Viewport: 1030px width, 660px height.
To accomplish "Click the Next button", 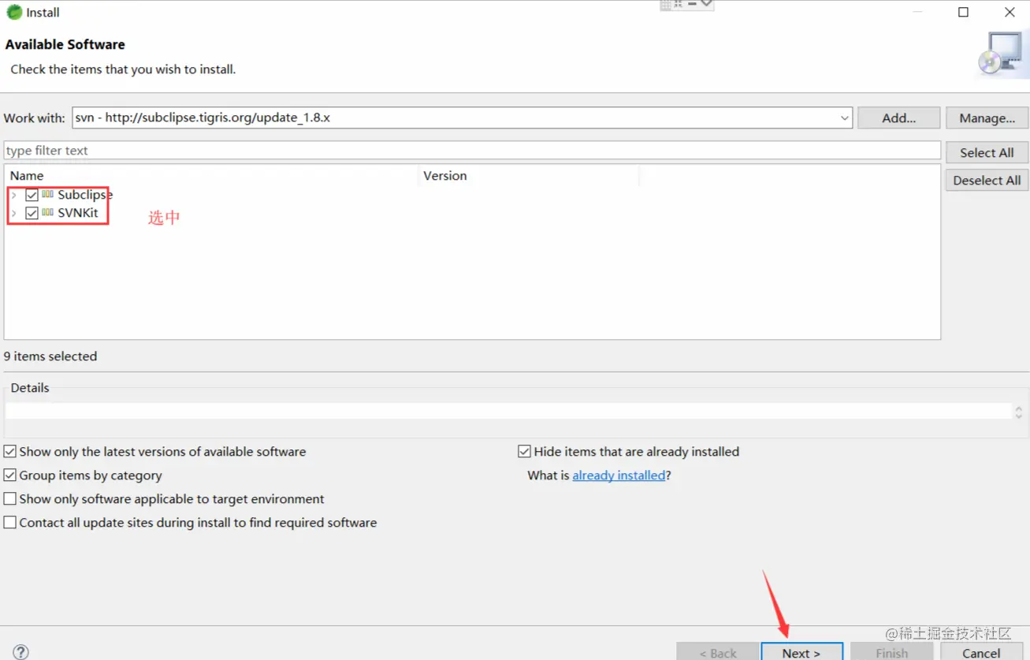I will coord(801,652).
